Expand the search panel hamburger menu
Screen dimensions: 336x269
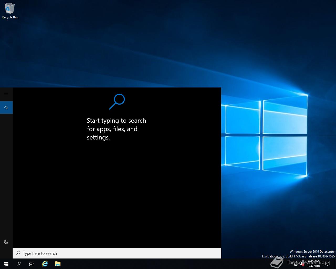(6, 95)
